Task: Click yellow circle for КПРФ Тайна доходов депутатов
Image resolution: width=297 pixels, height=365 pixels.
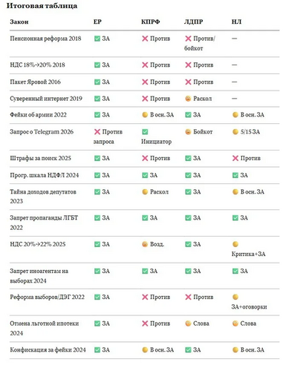Action: point(145,192)
